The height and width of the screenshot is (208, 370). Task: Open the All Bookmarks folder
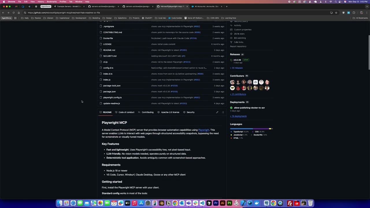360,18
